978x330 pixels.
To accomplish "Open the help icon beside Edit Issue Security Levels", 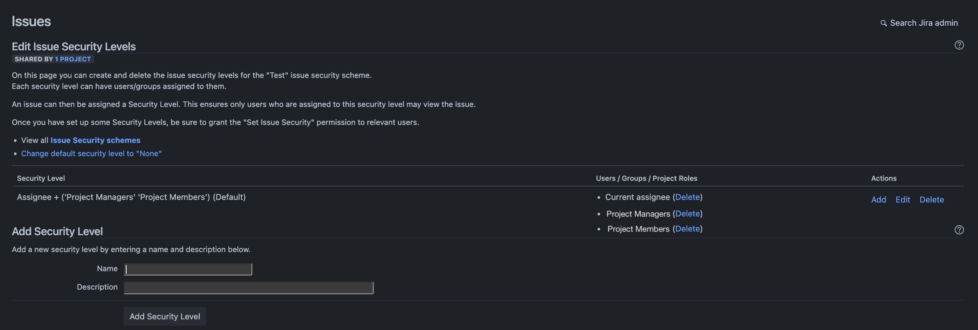I will pos(960,45).
